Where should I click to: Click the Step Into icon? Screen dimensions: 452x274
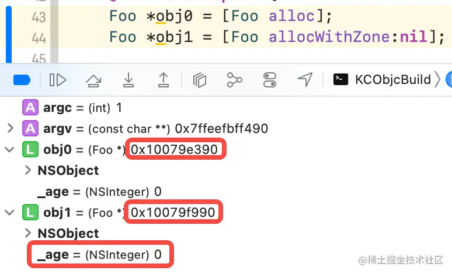coord(128,80)
